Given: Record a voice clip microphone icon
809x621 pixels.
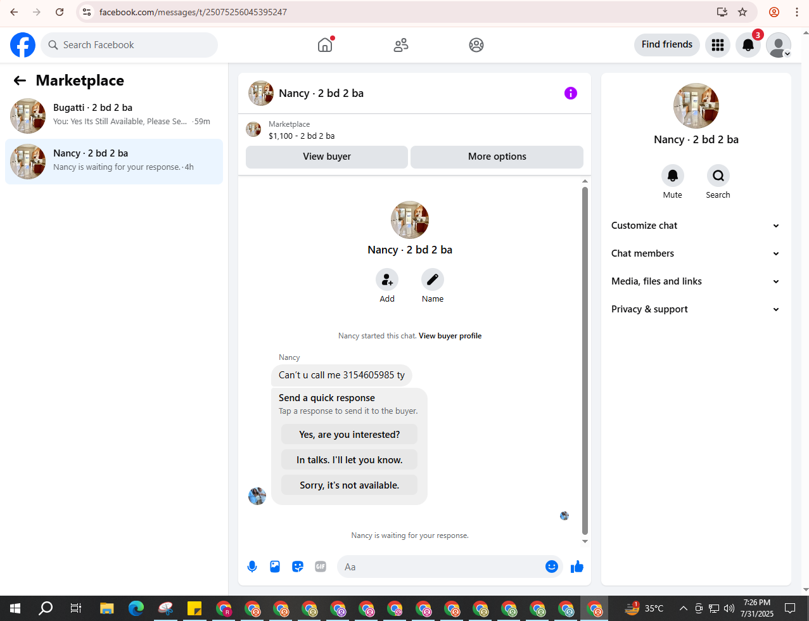Looking at the screenshot, I should (252, 567).
